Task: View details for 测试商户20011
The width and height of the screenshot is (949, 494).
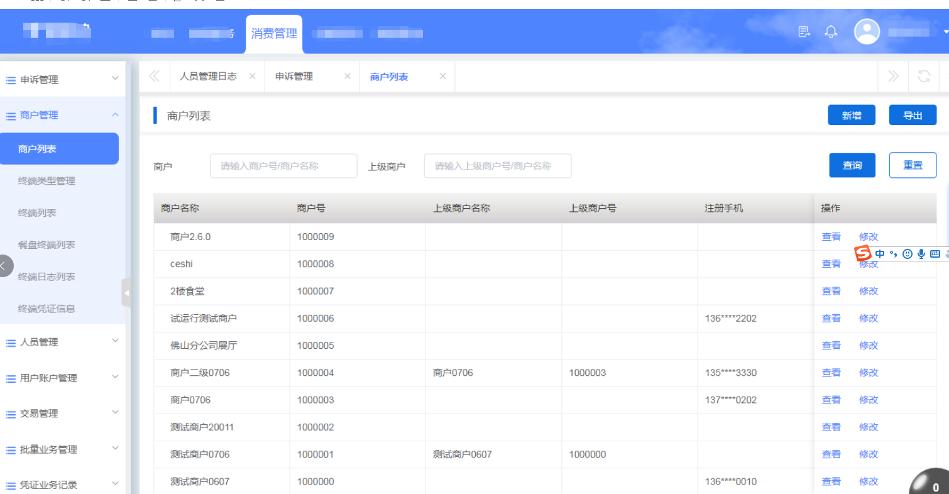Action: [x=831, y=427]
